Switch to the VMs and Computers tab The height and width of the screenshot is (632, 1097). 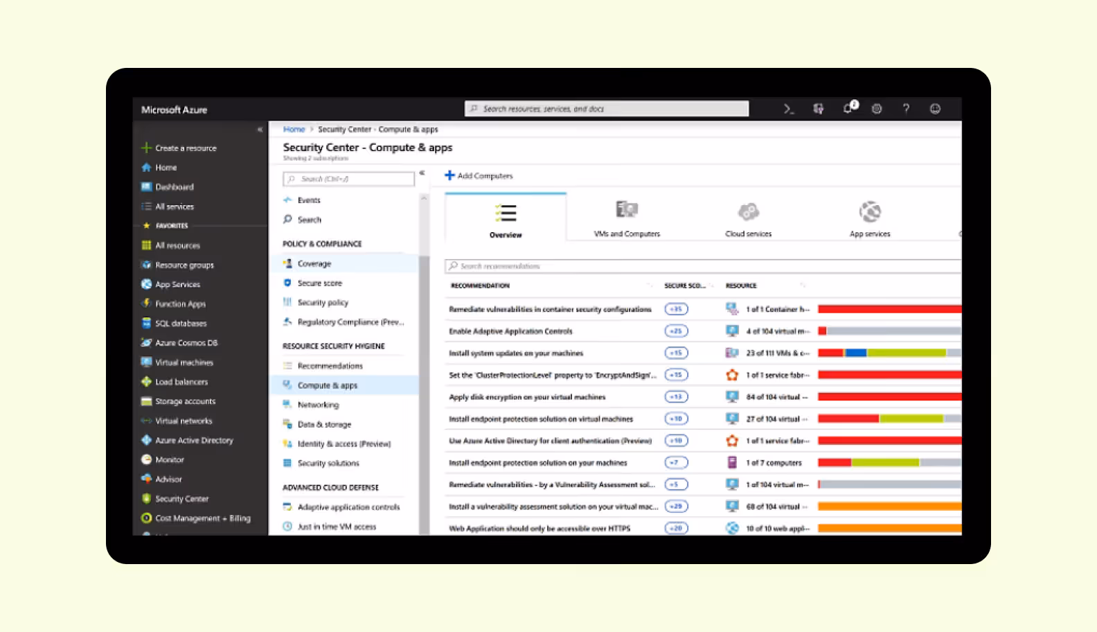point(627,218)
